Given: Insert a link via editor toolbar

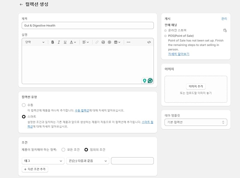Looking at the screenshot, I should click(x=97, y=42).
